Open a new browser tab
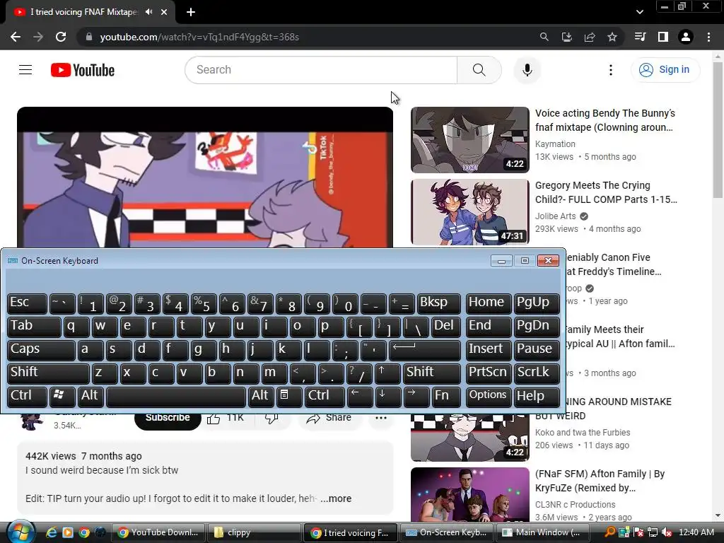The height and width of the screenshot is (543, 724). 191,12
